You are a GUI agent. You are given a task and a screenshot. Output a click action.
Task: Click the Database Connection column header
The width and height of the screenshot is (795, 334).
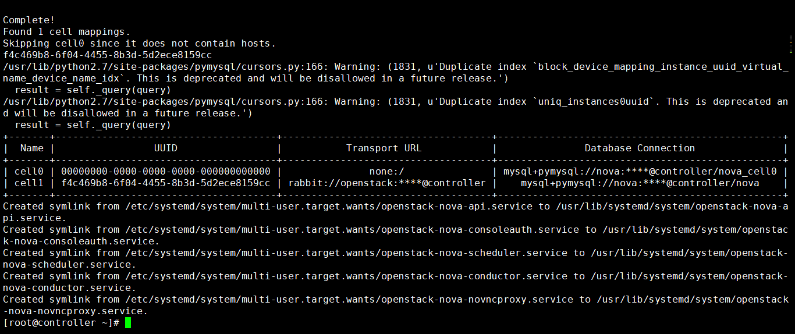click(640, 148)
